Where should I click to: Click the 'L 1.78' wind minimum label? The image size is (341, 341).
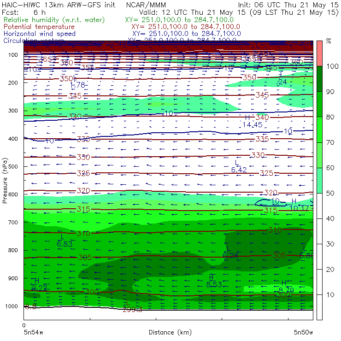point(77,82)
